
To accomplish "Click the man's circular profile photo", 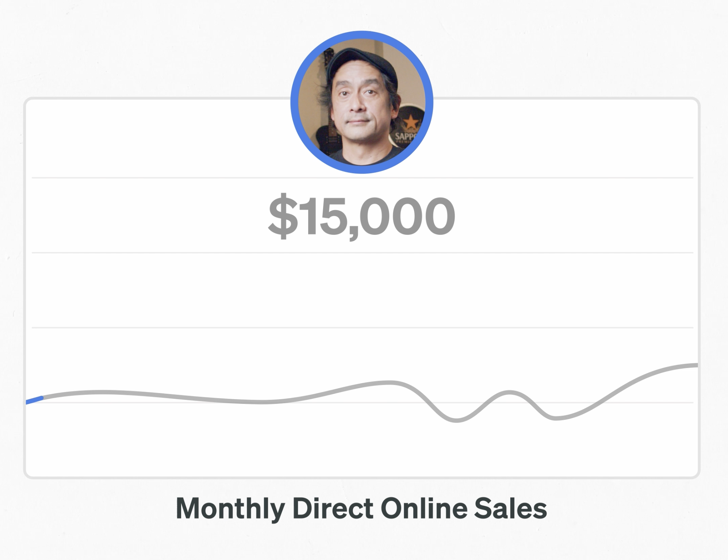I will [362, 102].
